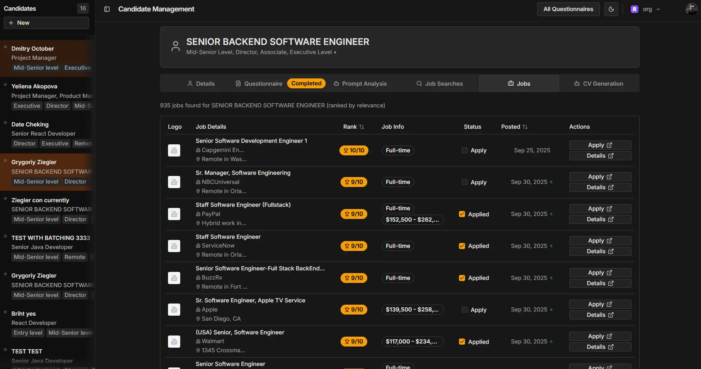This screenshot has height=369, width=701.
Task: Open the Job Searches tab
Action: (439, 84)
